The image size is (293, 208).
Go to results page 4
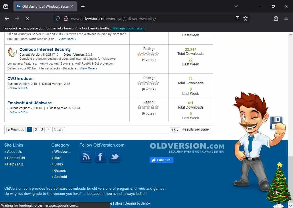click(x=48, y=130)
